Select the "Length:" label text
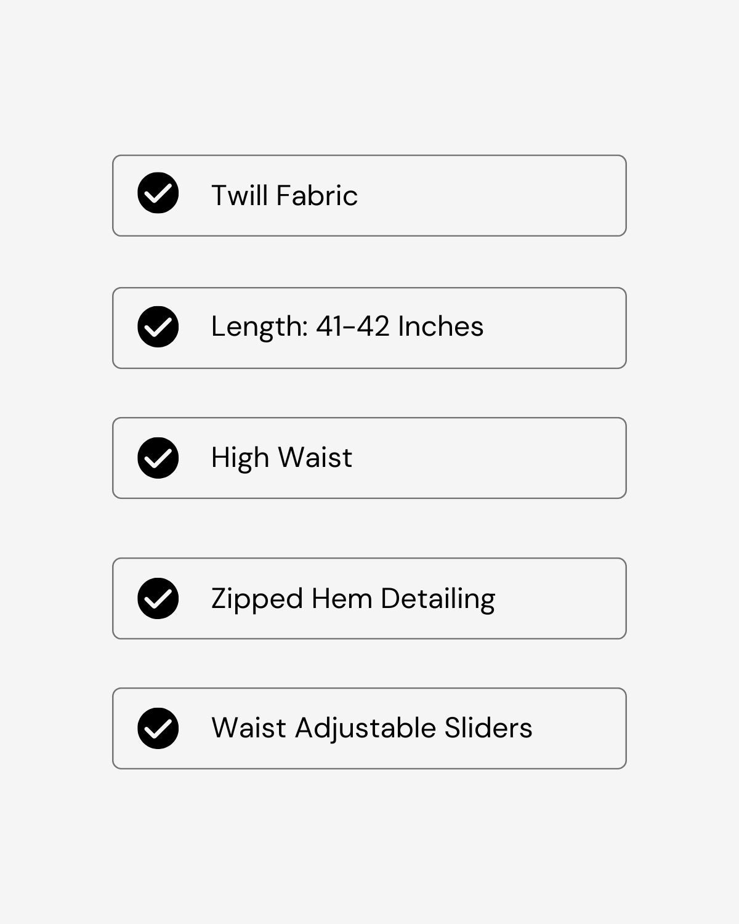Image resolution: width=739 pixels, height=924 pixels. tap(259, 326)
